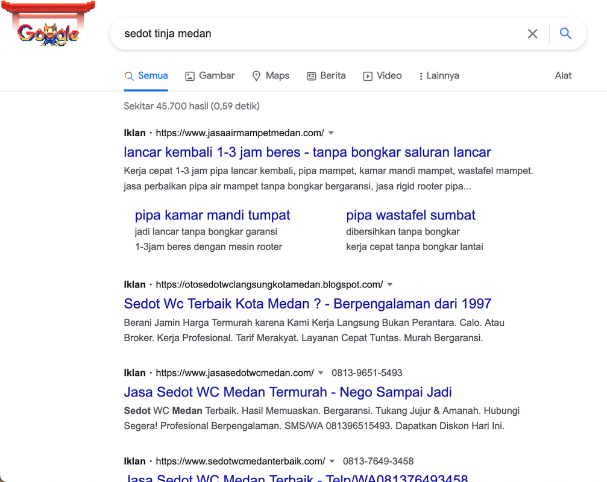Open "lancar kembali 1-3 jam beres" ad link

307,152
